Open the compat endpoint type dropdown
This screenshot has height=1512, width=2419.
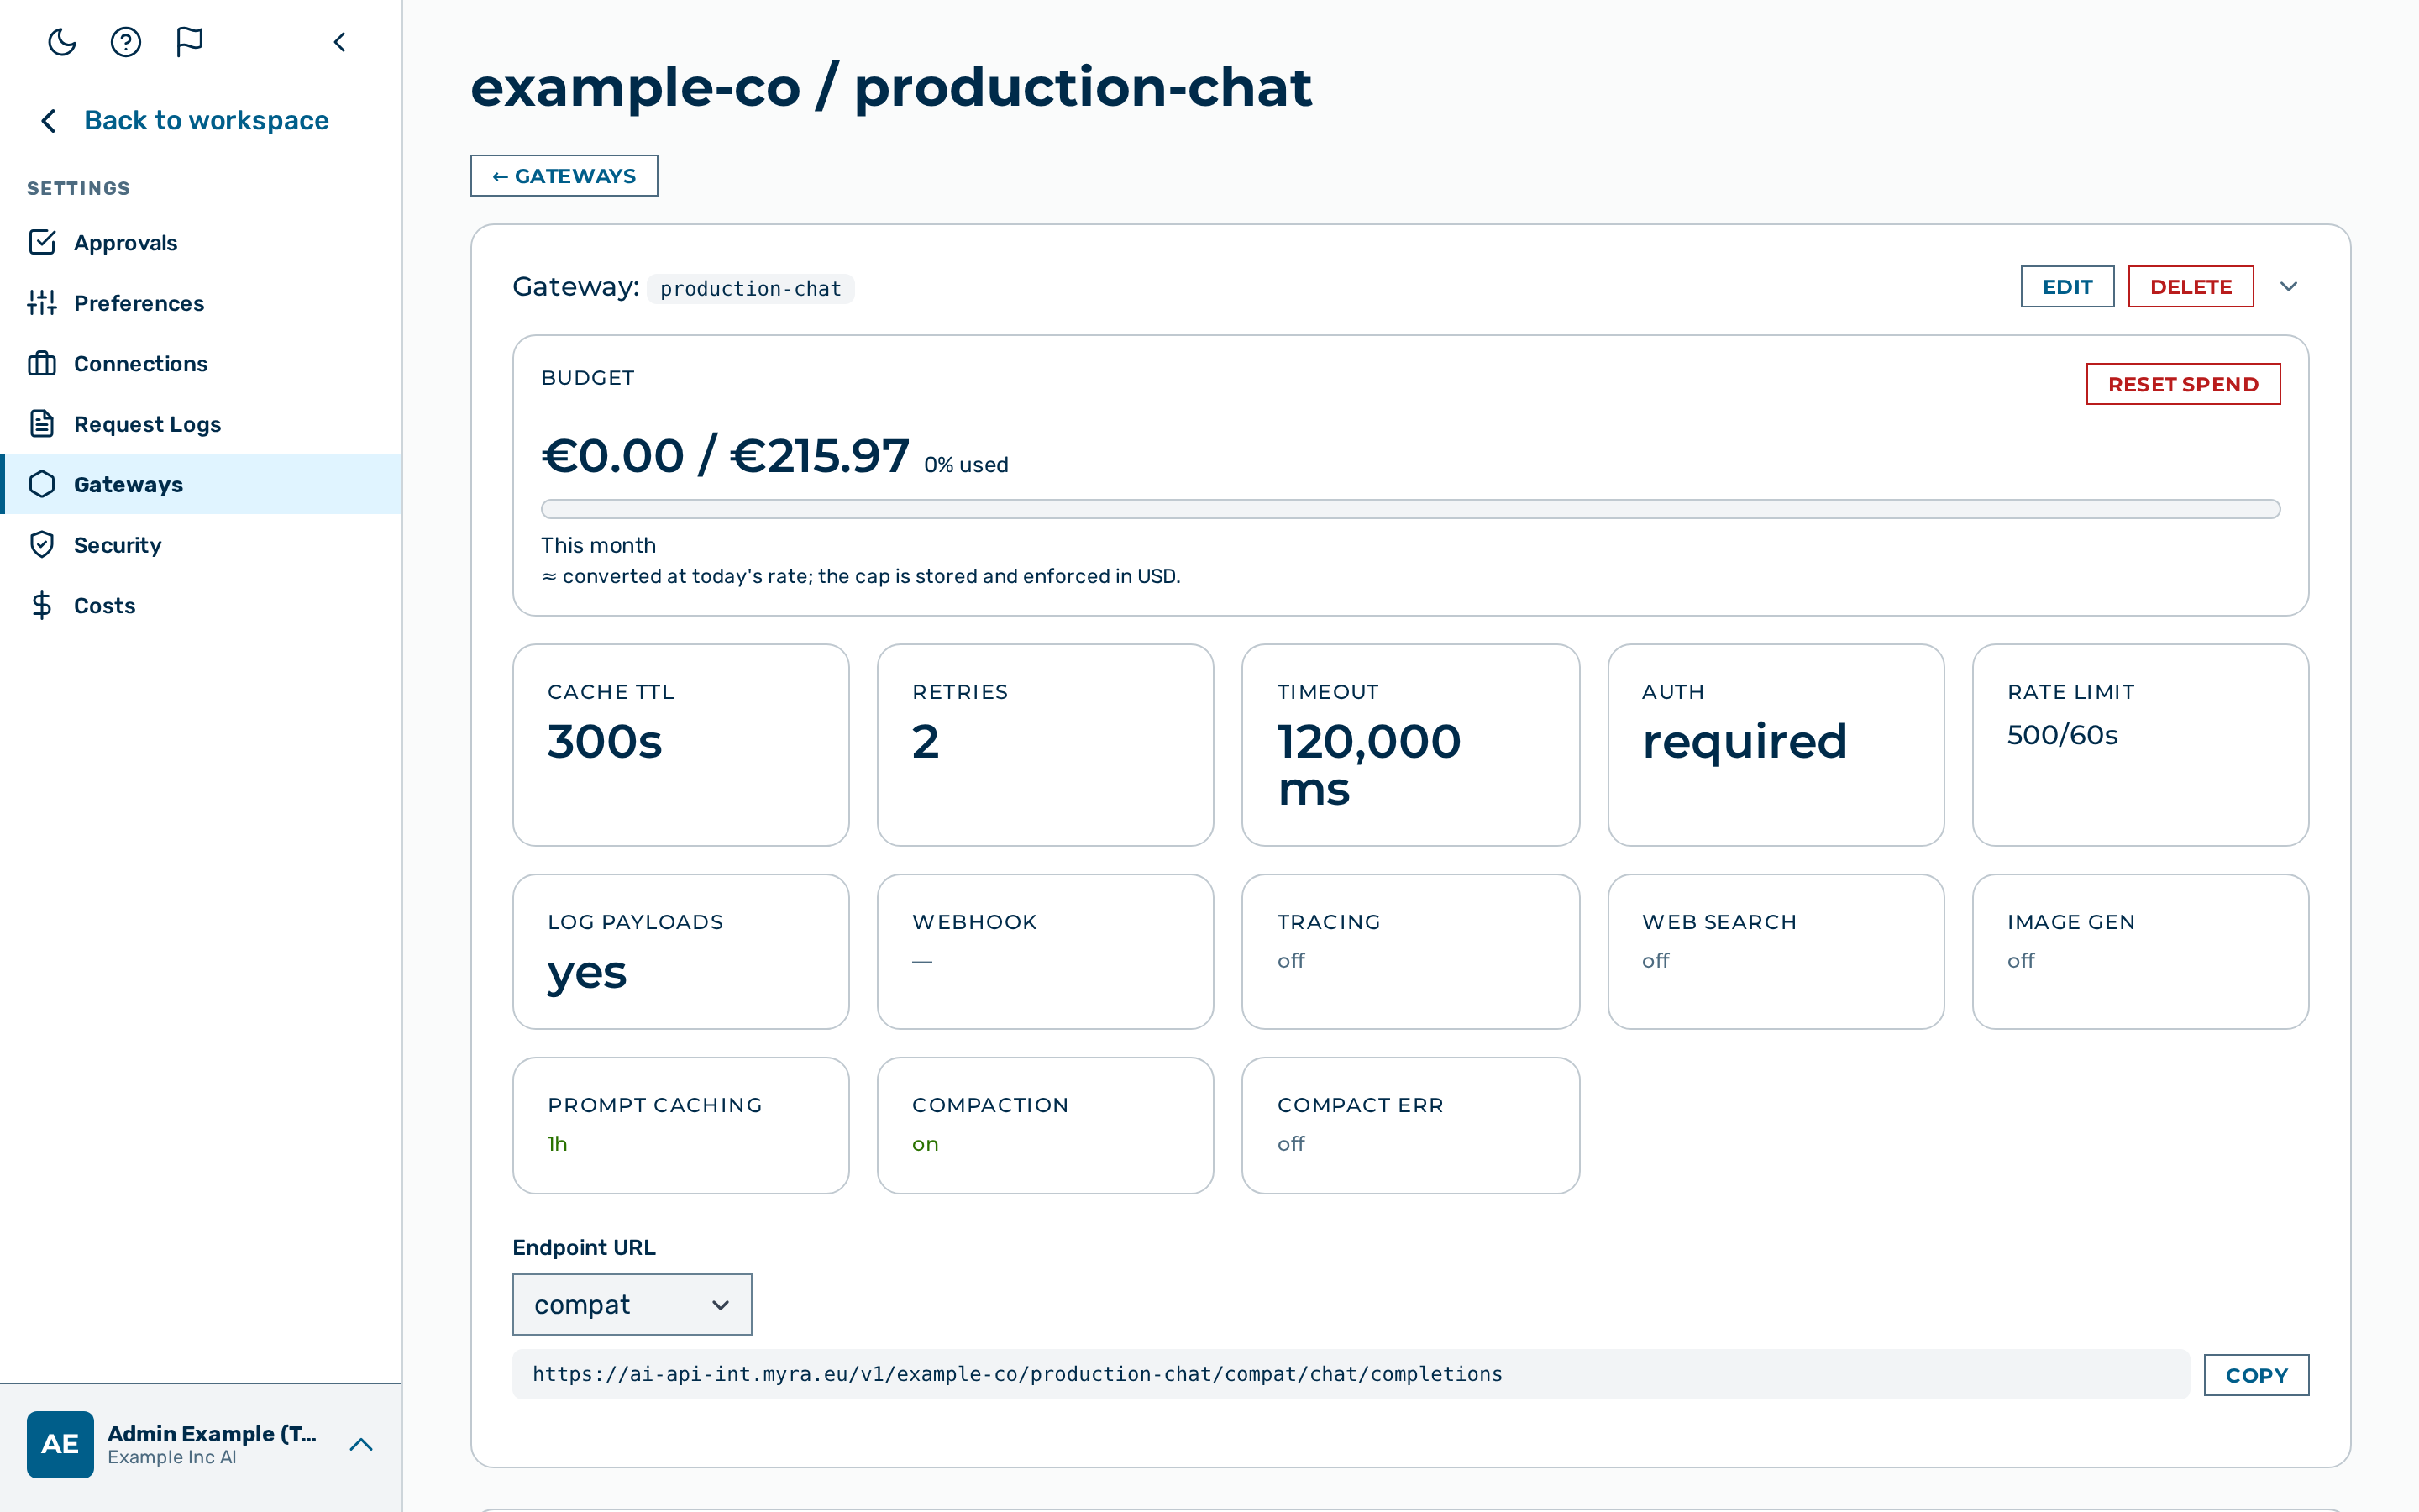coord(632,1304)
